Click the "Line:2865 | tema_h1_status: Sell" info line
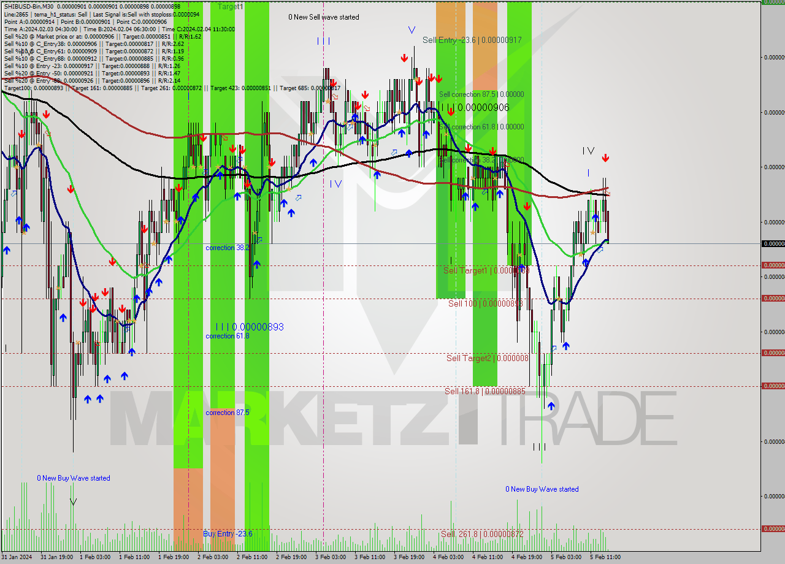The width and height of the screenshot is (785, 564). click(x=102, y=14)
